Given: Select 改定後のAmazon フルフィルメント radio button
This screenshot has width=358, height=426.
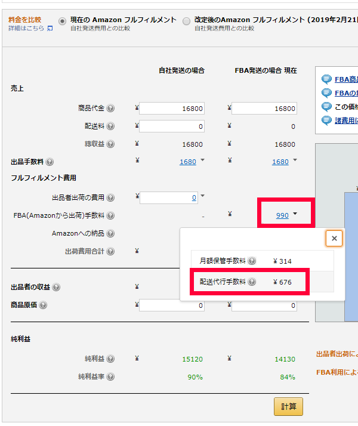Looking at the screenshot, I should click(187, 21).
